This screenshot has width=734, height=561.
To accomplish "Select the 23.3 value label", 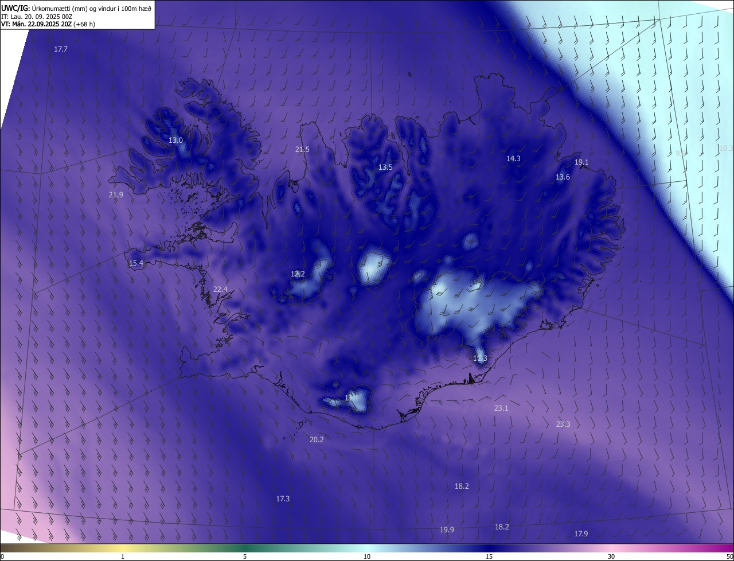I will (563, 424).
